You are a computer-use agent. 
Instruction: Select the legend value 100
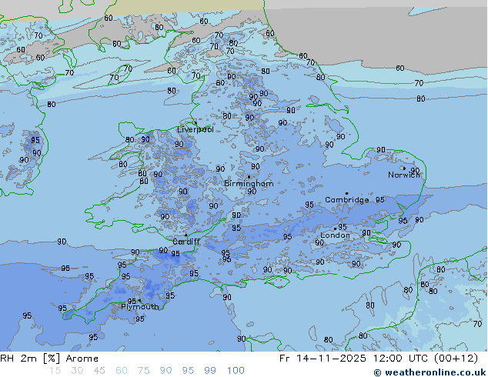(x=236, y=371)
